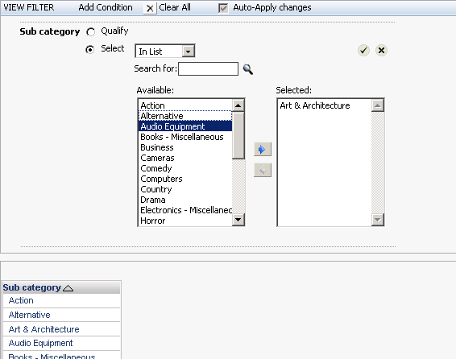Toggle Auto-Apply changes checkbox
This screenshot has width=456, height=359.
[223, 8]
